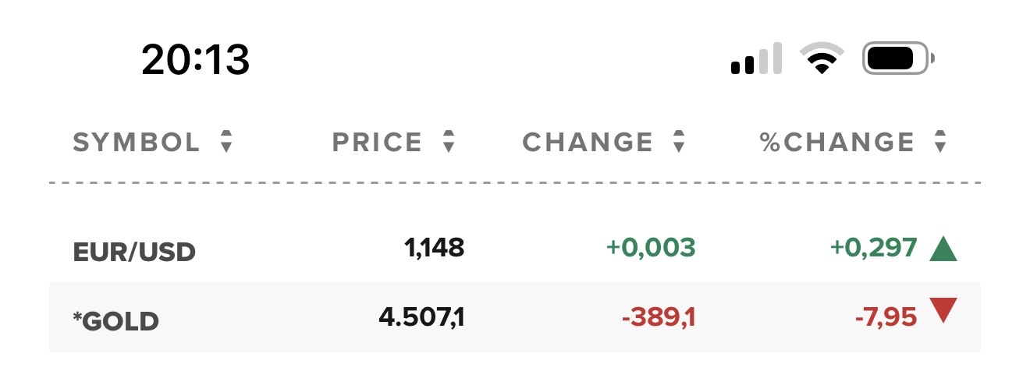Click the EUR/USD percent change +0,297

pyautogui.click(x=873, y=248)
